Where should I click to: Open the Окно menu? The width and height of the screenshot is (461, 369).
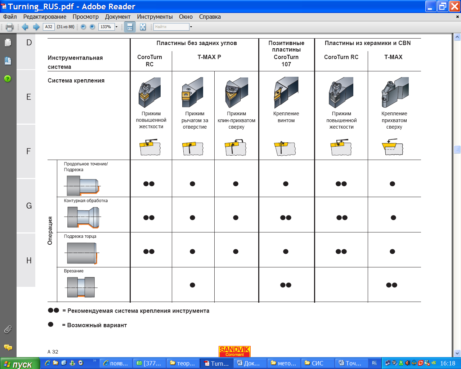click(x=186, y=17)
